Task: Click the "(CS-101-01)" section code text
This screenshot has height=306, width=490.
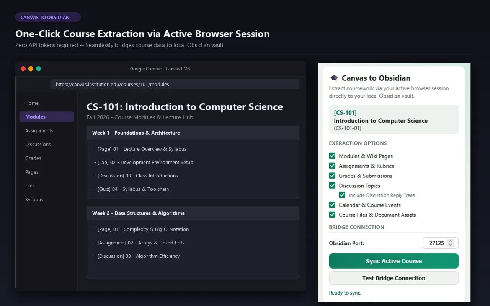Action: click(x=348, y=128)
